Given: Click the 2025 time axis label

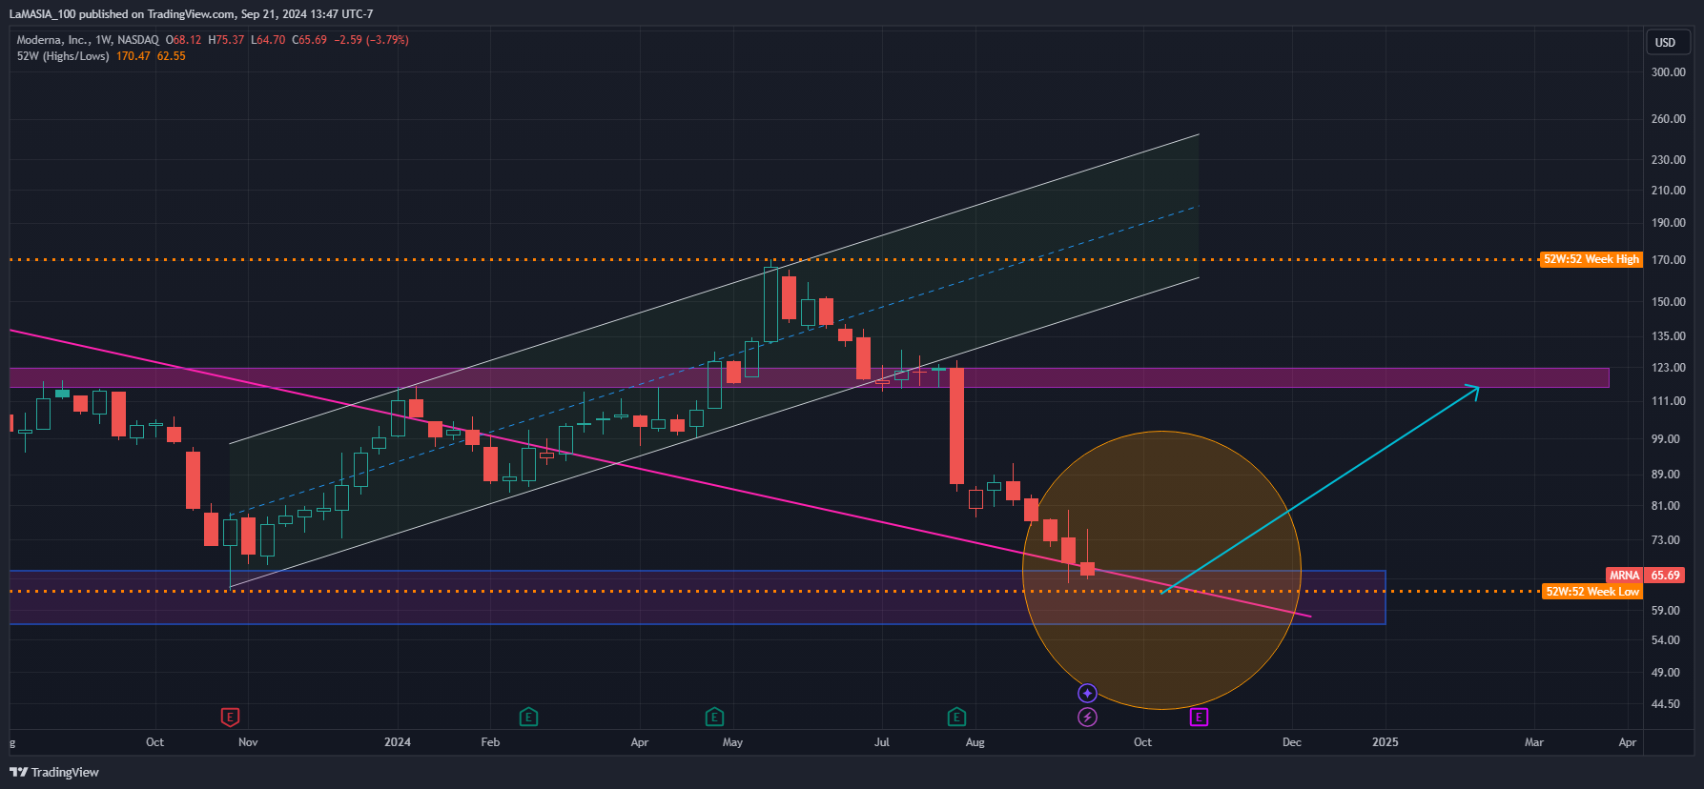Looking at the screenshot, I should (x=1385, y=742).
